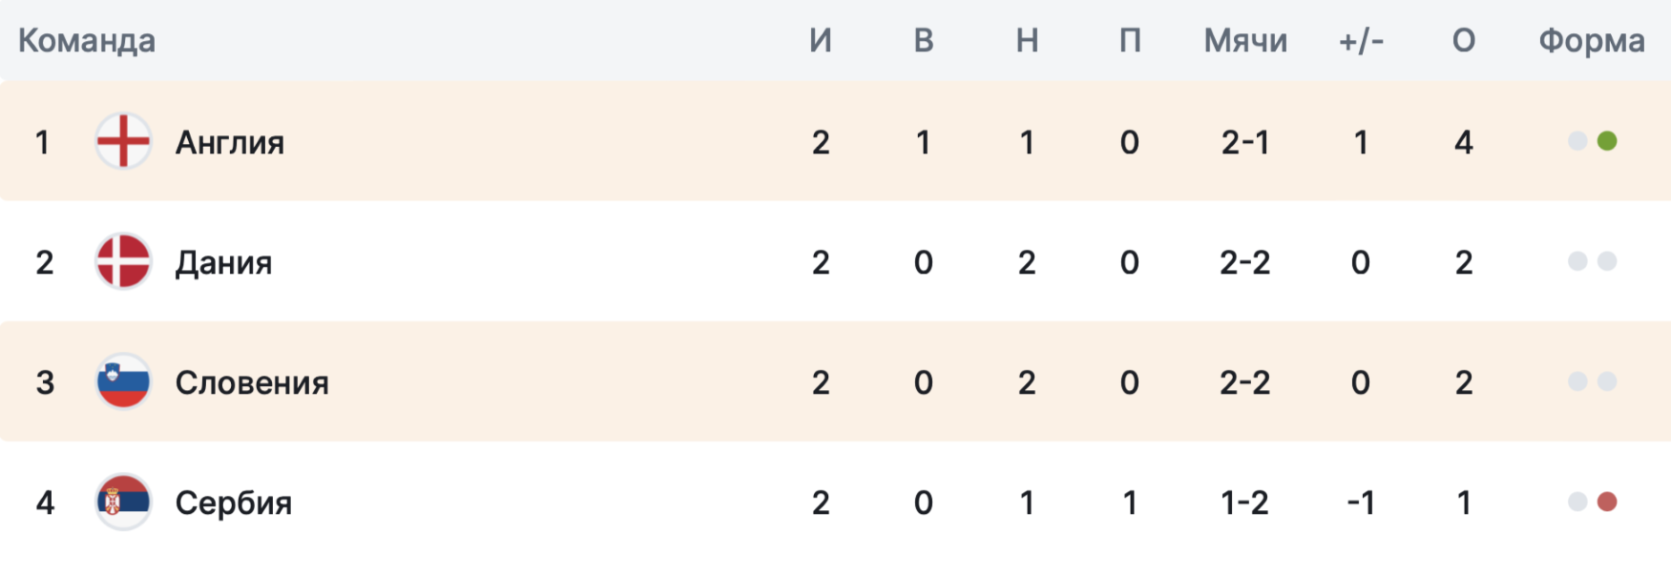
Task: Sort by the Команда column header
Action: coord(87,40)
